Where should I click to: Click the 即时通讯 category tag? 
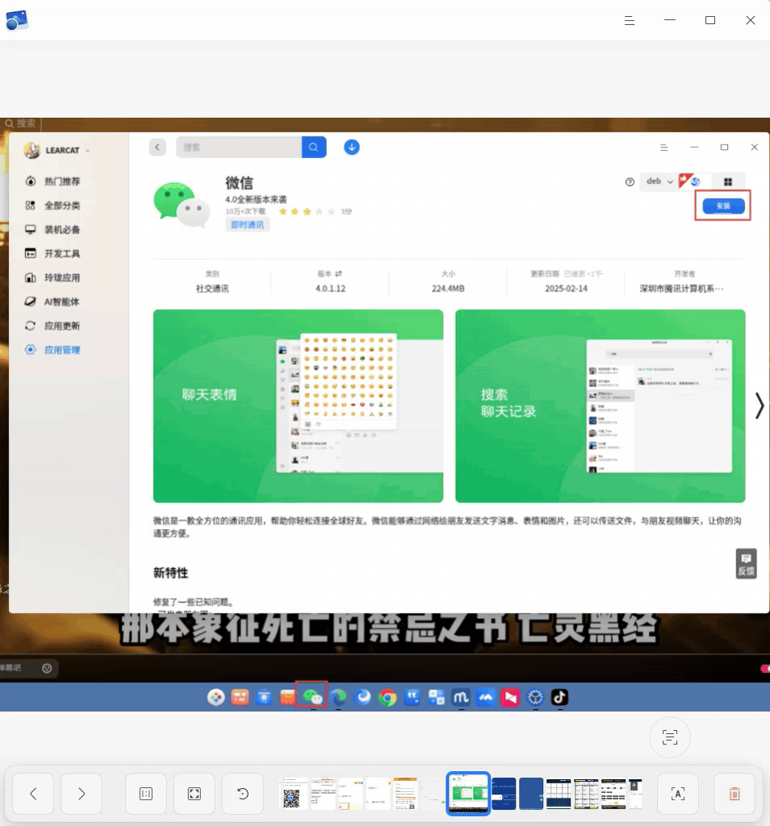(248, 225)
